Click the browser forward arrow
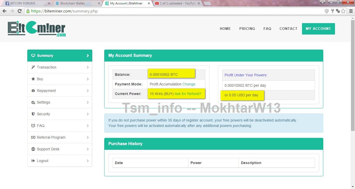 [x=12, y=11]
